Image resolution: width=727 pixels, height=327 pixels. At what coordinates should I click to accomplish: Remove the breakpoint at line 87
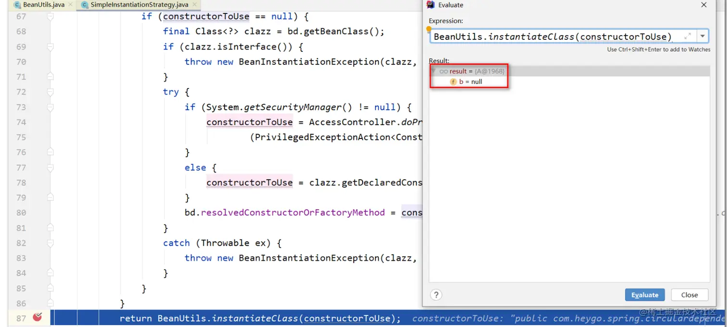[x=38, y=317]
